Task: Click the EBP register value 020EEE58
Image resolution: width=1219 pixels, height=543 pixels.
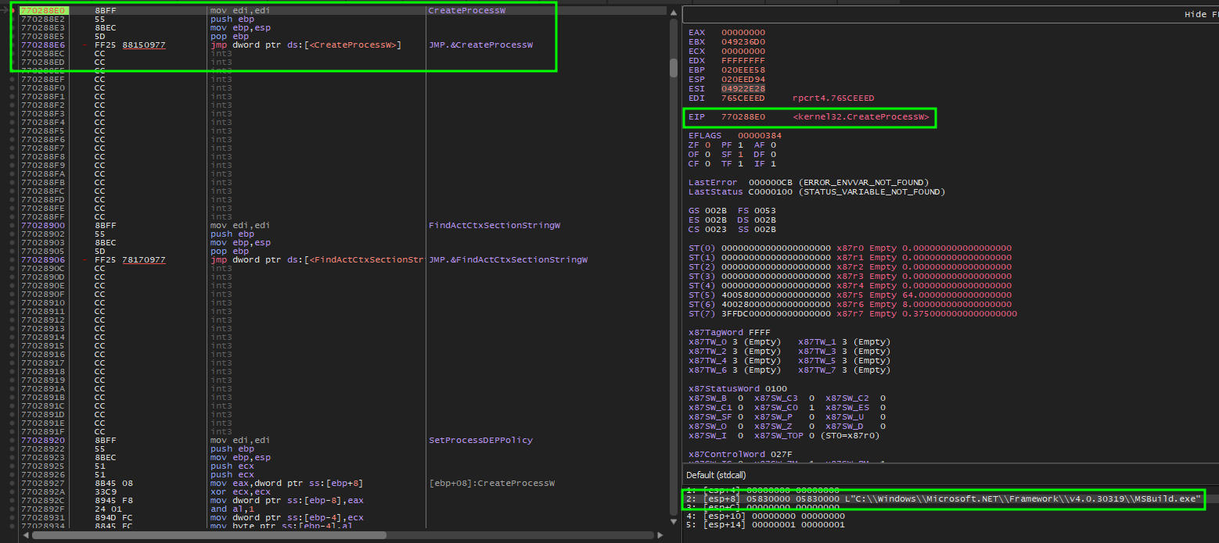Action: (x=743, y=70)
